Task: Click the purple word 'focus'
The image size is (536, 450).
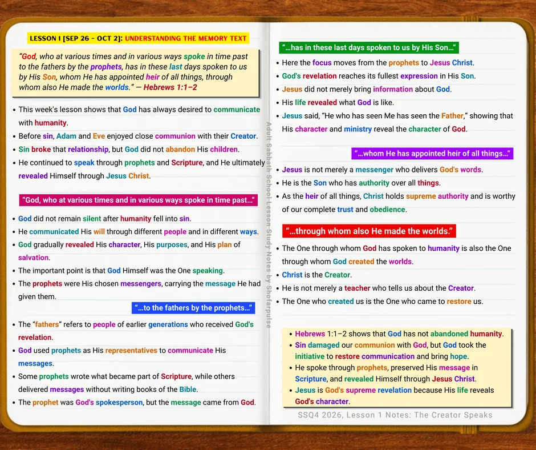Action: point(322,63)
